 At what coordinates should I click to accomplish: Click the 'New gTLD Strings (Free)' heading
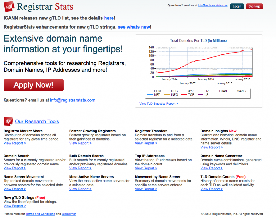24,198
